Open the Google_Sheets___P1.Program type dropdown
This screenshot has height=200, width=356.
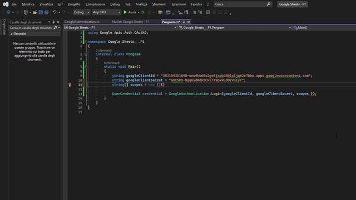(235, 28)
